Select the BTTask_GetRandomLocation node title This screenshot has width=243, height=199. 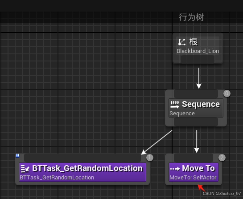tap(87, 168)
